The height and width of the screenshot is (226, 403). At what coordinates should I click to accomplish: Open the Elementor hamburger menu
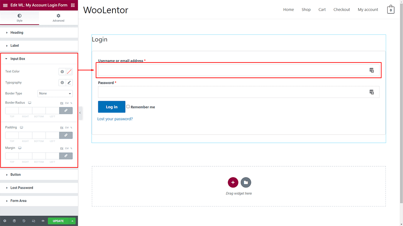click(x=5, y=5)
